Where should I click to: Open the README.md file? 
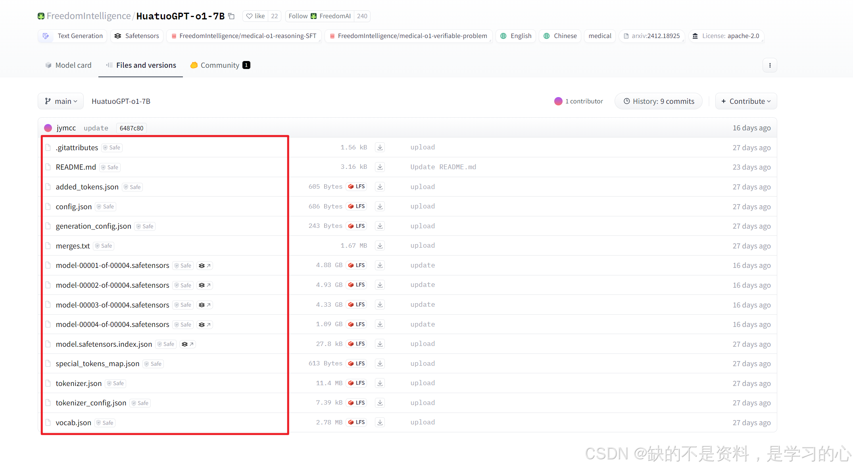(76, 167)
